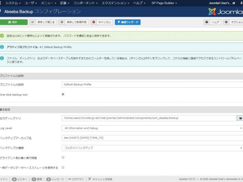Open the Joomla! User's site link
The image size is (243, 182).
click(222, 3)
